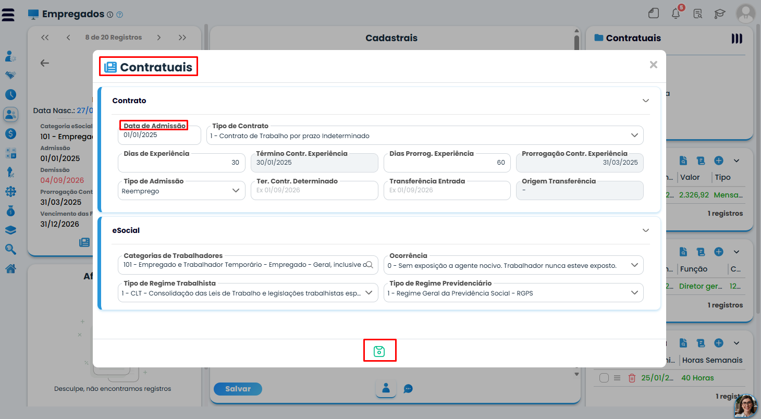This screenshot has height=419, width=761.
Task: Open the user avatar in the top bar
Action: 746,14
